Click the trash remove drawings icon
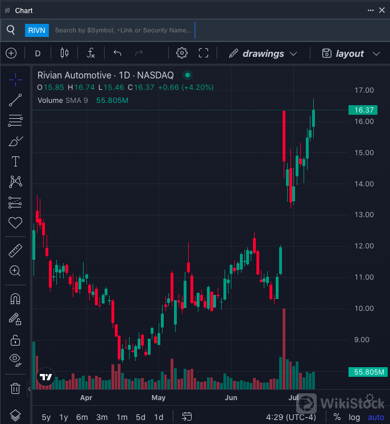This screenshot has width=390, height=424. pyautogui.click(x=15, y=389)
